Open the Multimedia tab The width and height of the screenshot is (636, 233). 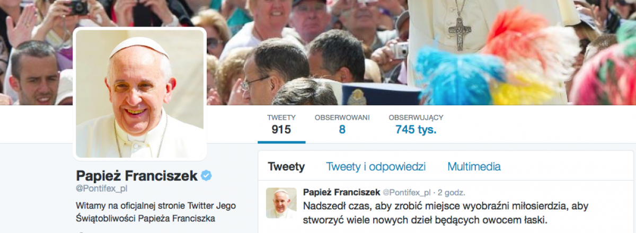pyautogui.click(x=474, y=167)
